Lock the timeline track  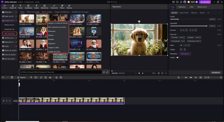click(4, 101)
